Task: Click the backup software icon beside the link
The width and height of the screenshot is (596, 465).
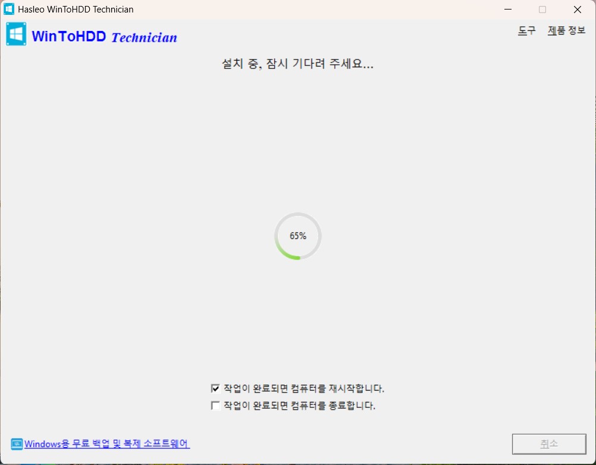Action: click(x=17, y=444)
